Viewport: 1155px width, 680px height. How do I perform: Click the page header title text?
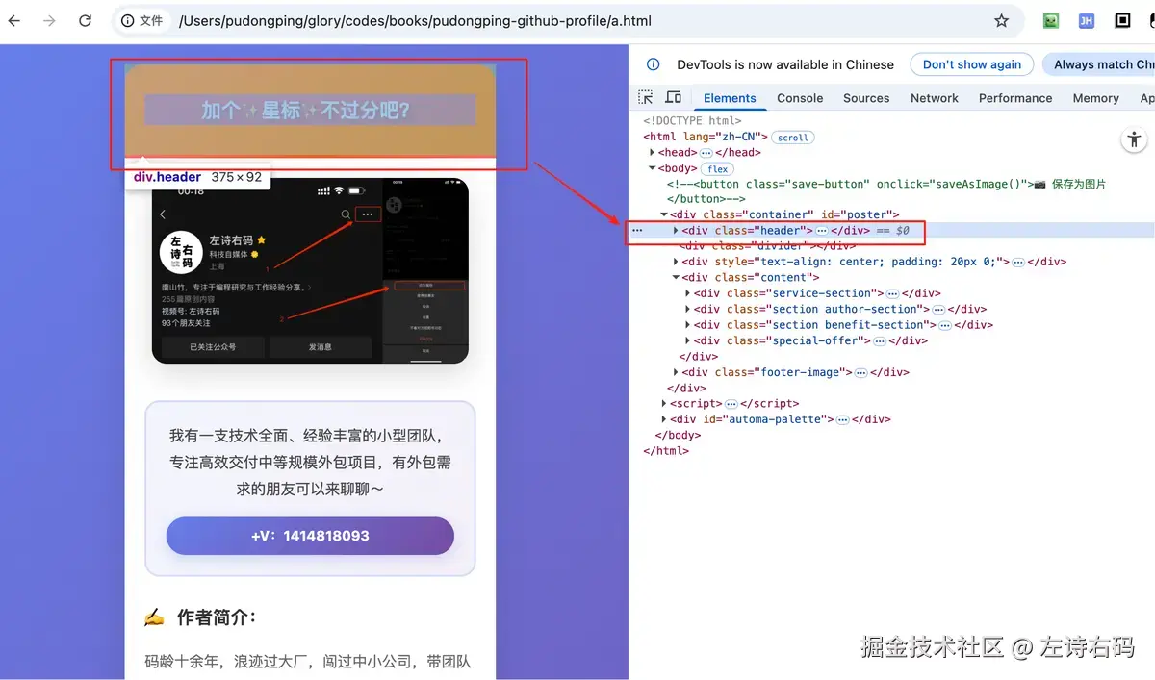coord(306,111)
